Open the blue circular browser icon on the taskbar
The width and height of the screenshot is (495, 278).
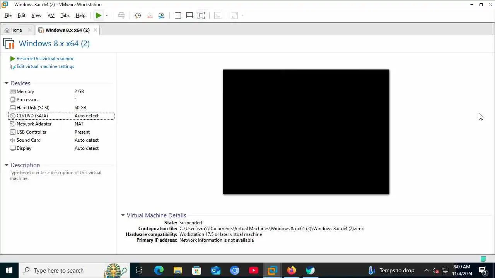235,270
